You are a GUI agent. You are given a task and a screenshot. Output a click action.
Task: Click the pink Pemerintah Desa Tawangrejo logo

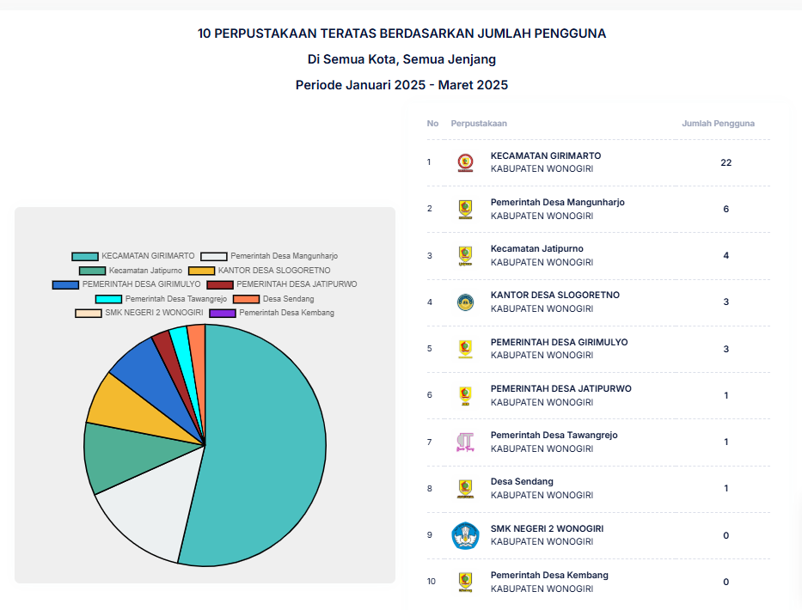tap(465, 442)
